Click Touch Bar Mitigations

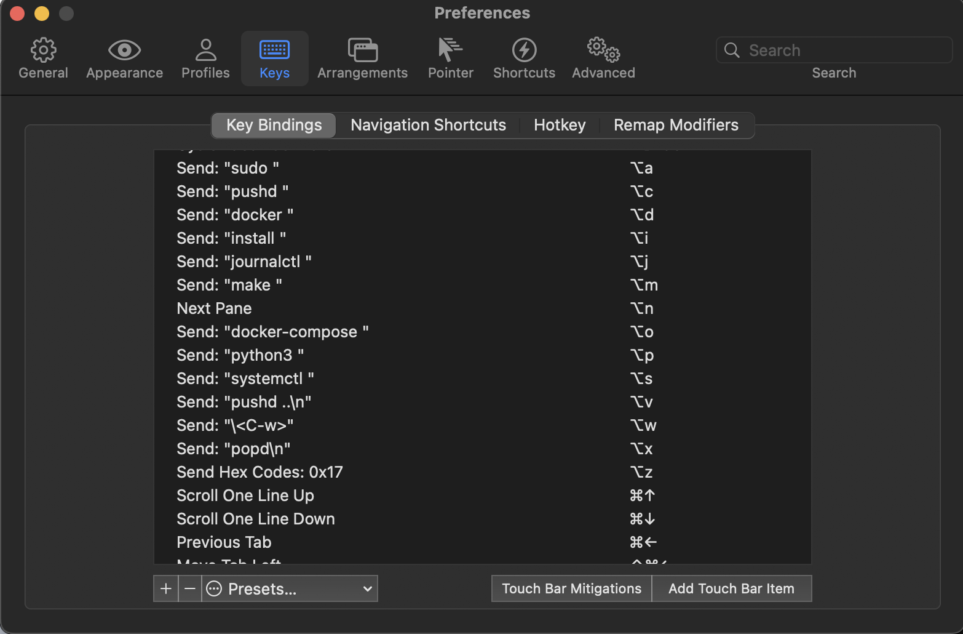point(571,588)
